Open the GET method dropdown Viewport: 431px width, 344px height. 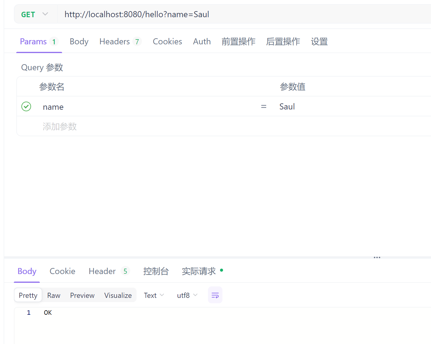coord(35,14)
